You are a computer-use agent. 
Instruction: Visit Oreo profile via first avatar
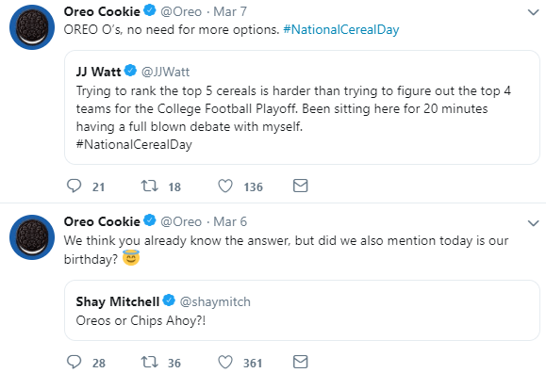32,27
